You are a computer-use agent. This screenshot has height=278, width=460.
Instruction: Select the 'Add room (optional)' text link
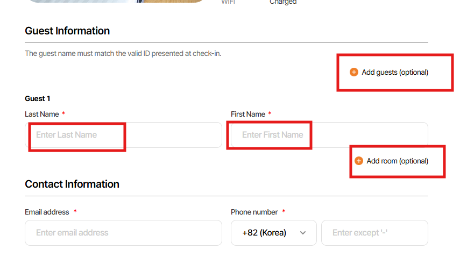tap(397, 161)
